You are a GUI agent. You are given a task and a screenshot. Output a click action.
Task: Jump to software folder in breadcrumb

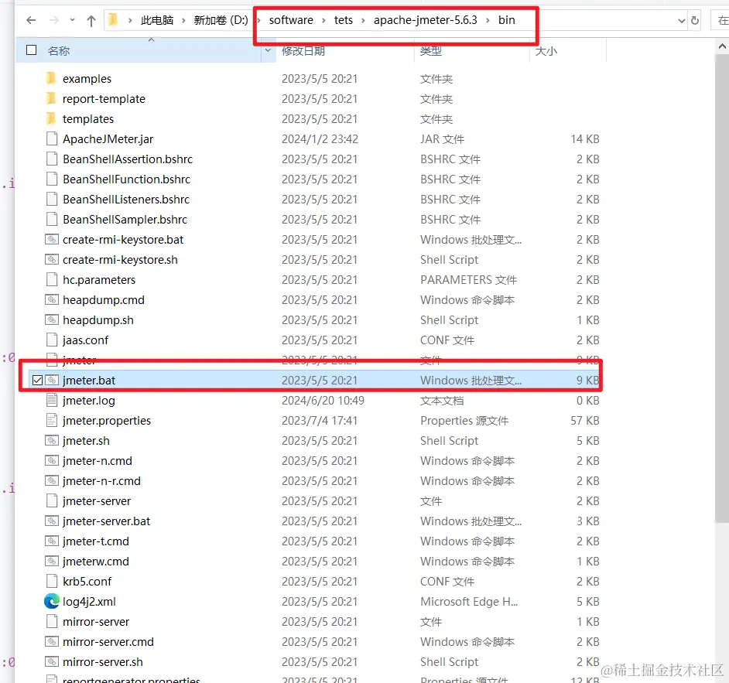[291, 20]
